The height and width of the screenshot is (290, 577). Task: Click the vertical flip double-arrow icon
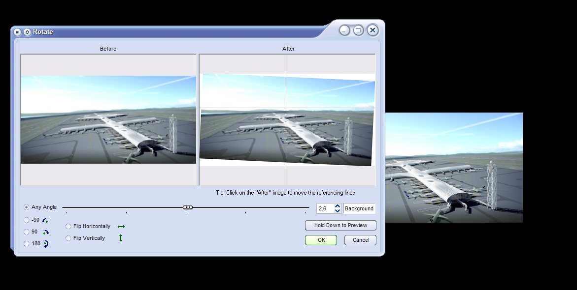[x=120, y=238]
